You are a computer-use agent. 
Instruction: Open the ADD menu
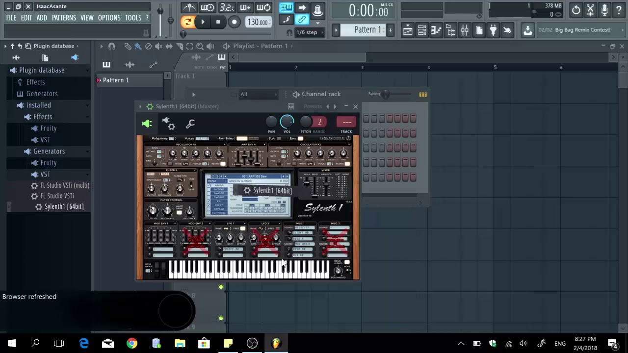[42, 18]
